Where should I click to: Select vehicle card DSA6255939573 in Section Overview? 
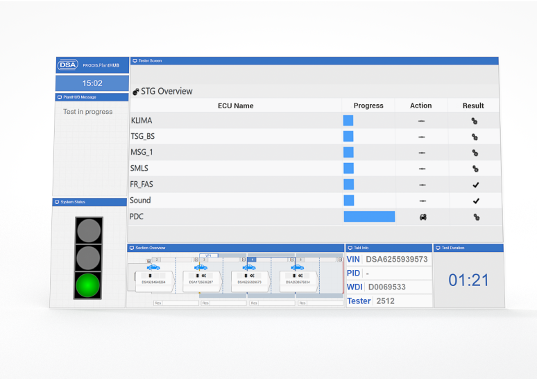250,280
